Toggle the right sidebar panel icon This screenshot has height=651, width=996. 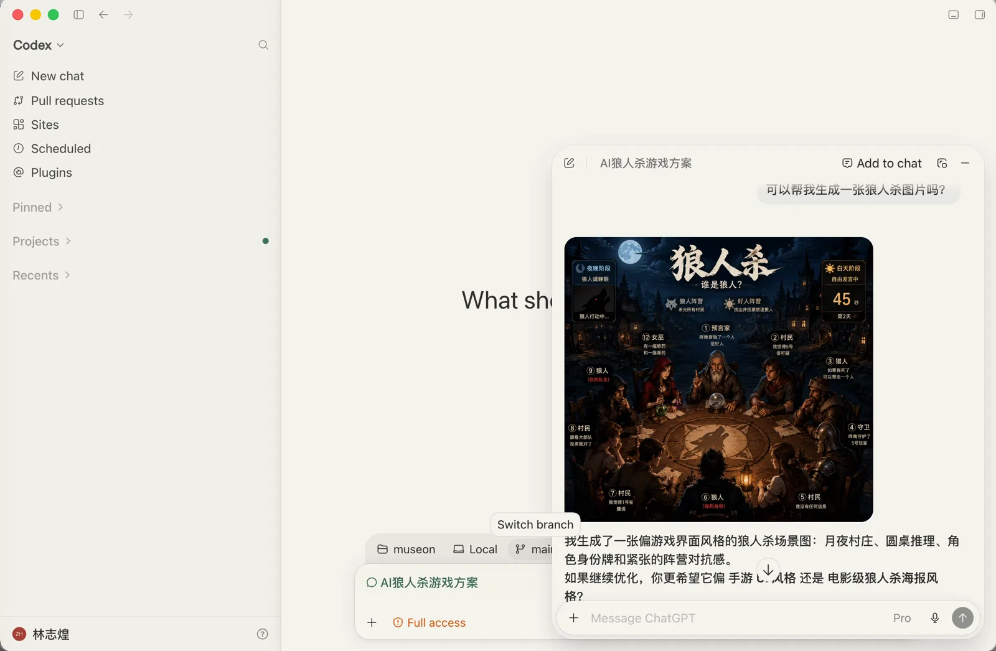coord(979,14)
